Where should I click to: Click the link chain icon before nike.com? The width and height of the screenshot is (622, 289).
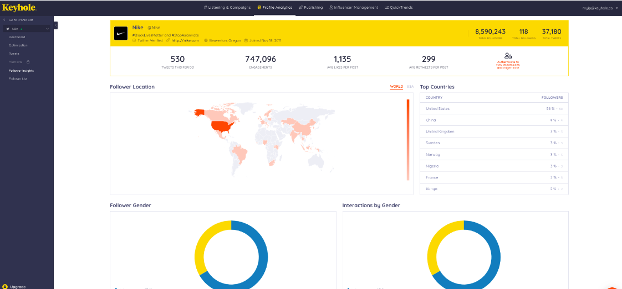(x=168, y=40)
